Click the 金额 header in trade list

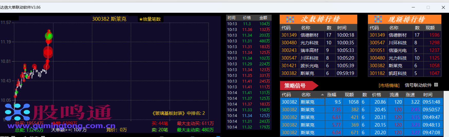pos(263,18)
